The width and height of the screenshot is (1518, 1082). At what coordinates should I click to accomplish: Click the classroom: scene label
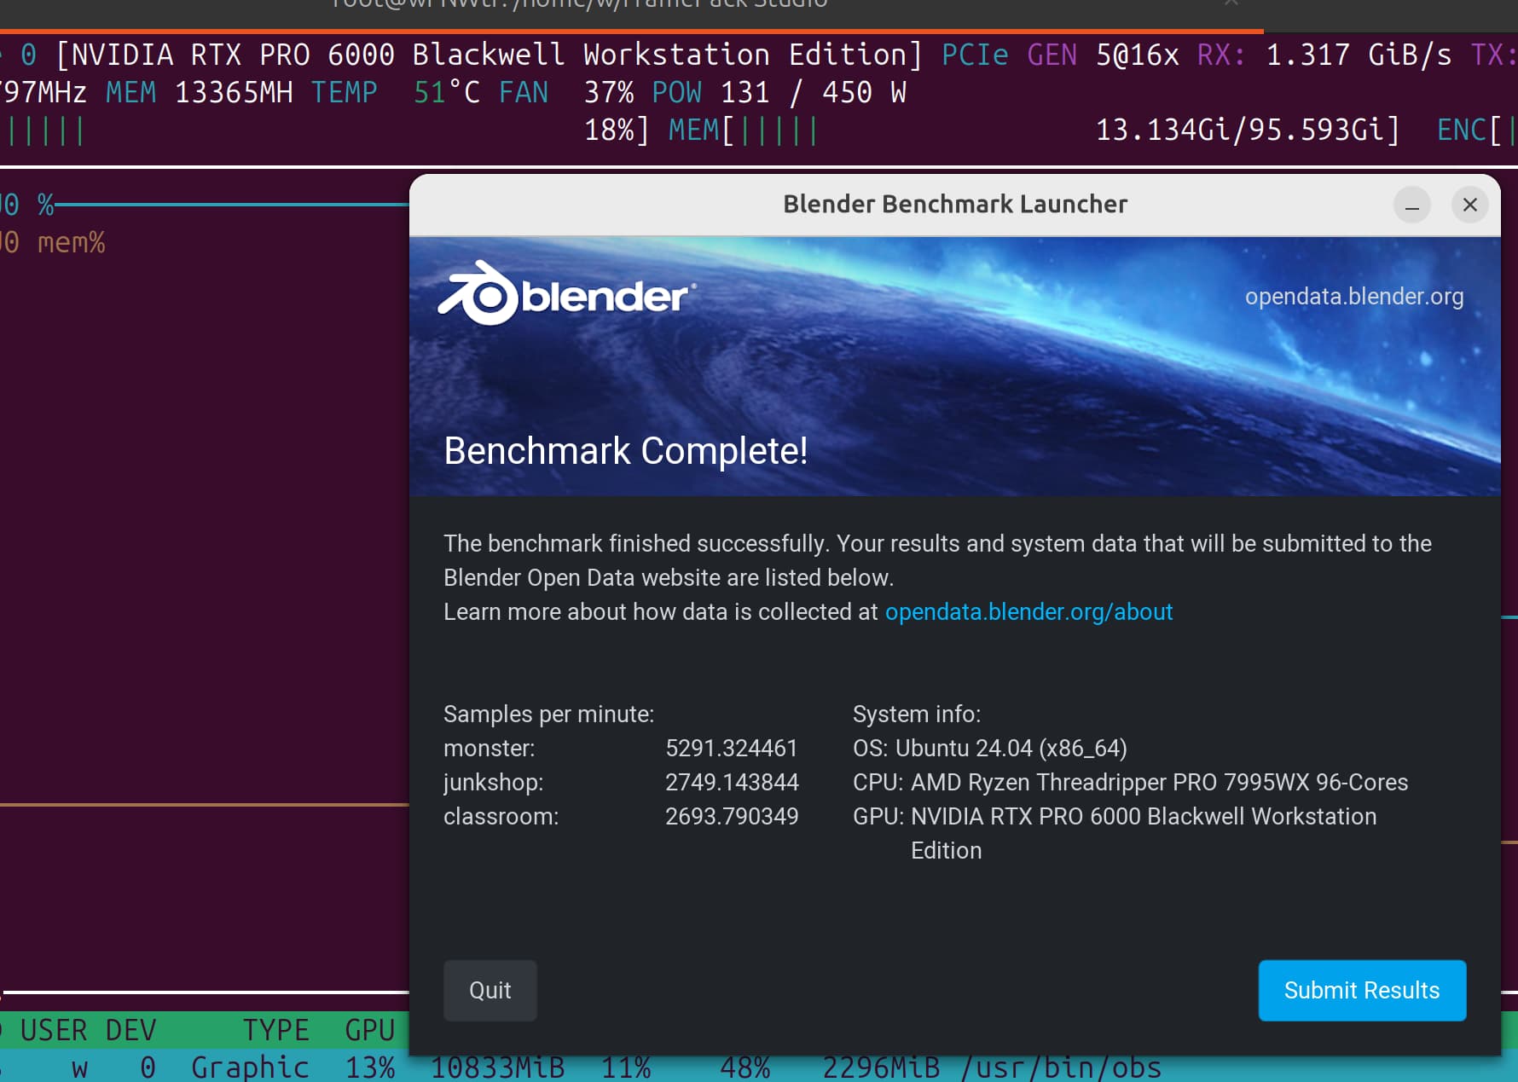[501, 816]
